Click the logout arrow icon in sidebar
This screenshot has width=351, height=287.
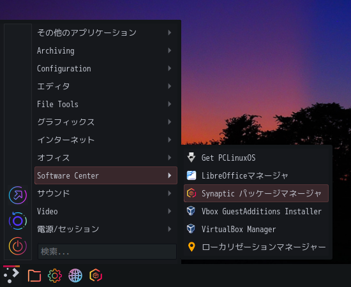[x=18, y=195]
